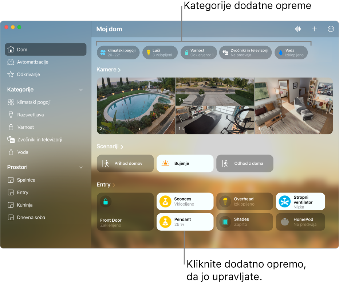339x284 pixels.
Task: Click the water drop icon beside sidebar Voda
Action: coord(11,152)
